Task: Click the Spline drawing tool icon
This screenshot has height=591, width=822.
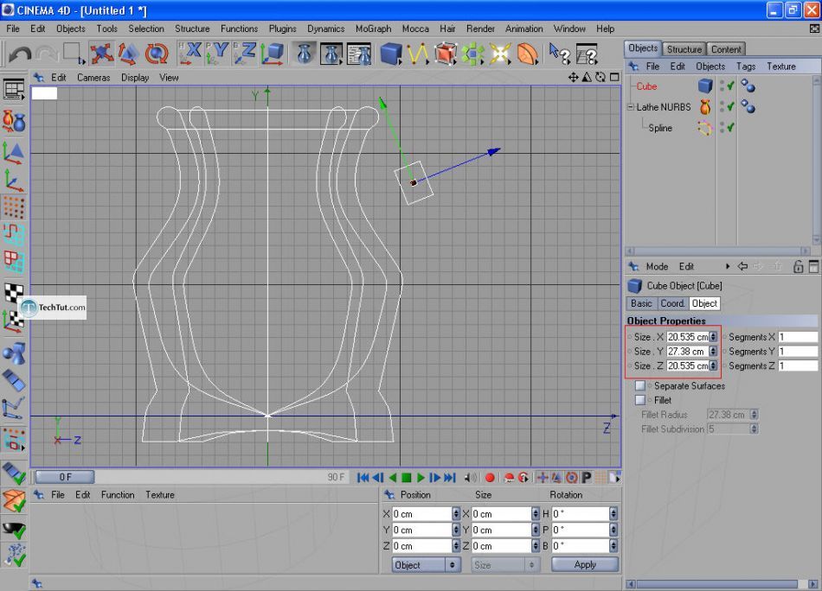Action: (418, 54)
